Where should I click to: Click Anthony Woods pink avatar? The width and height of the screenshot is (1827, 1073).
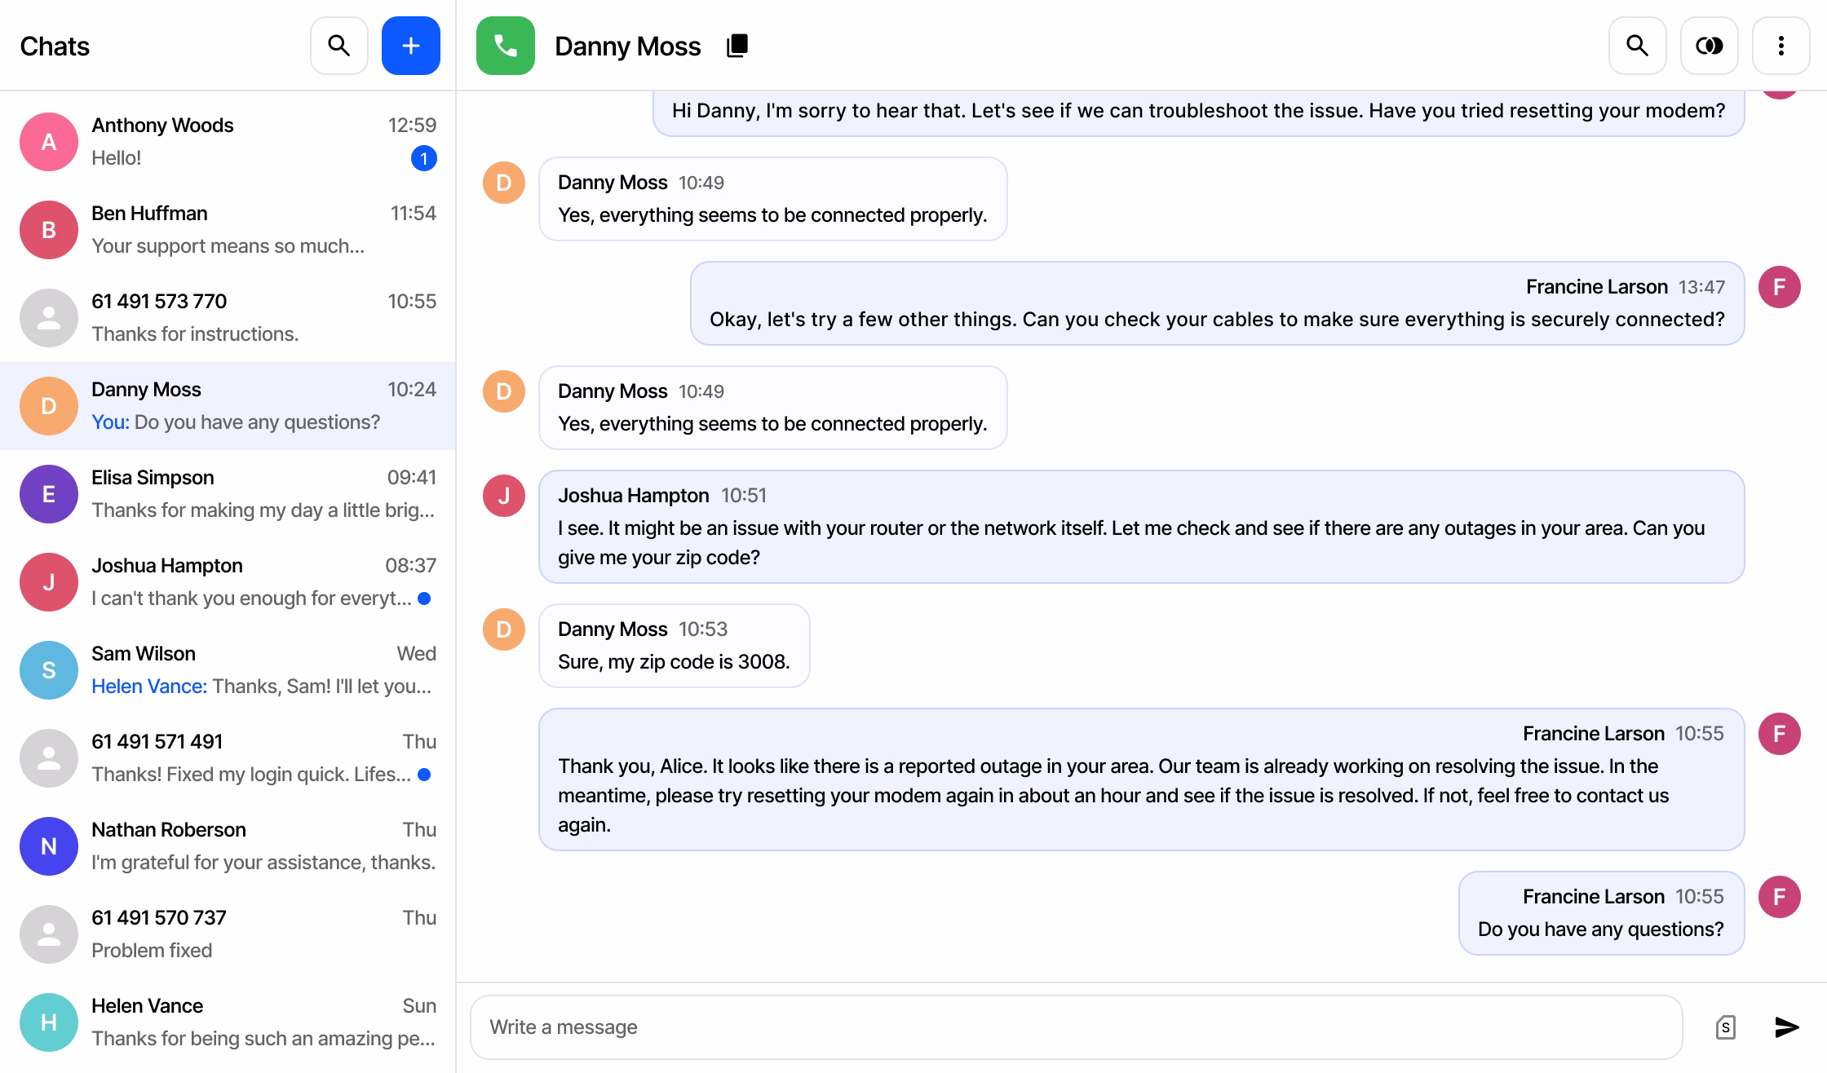pos(49,142)
